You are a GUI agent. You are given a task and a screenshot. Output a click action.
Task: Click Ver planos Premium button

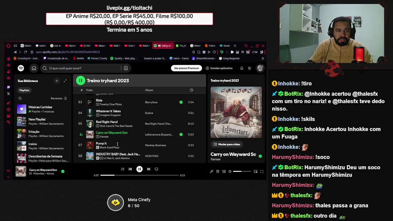186,68
